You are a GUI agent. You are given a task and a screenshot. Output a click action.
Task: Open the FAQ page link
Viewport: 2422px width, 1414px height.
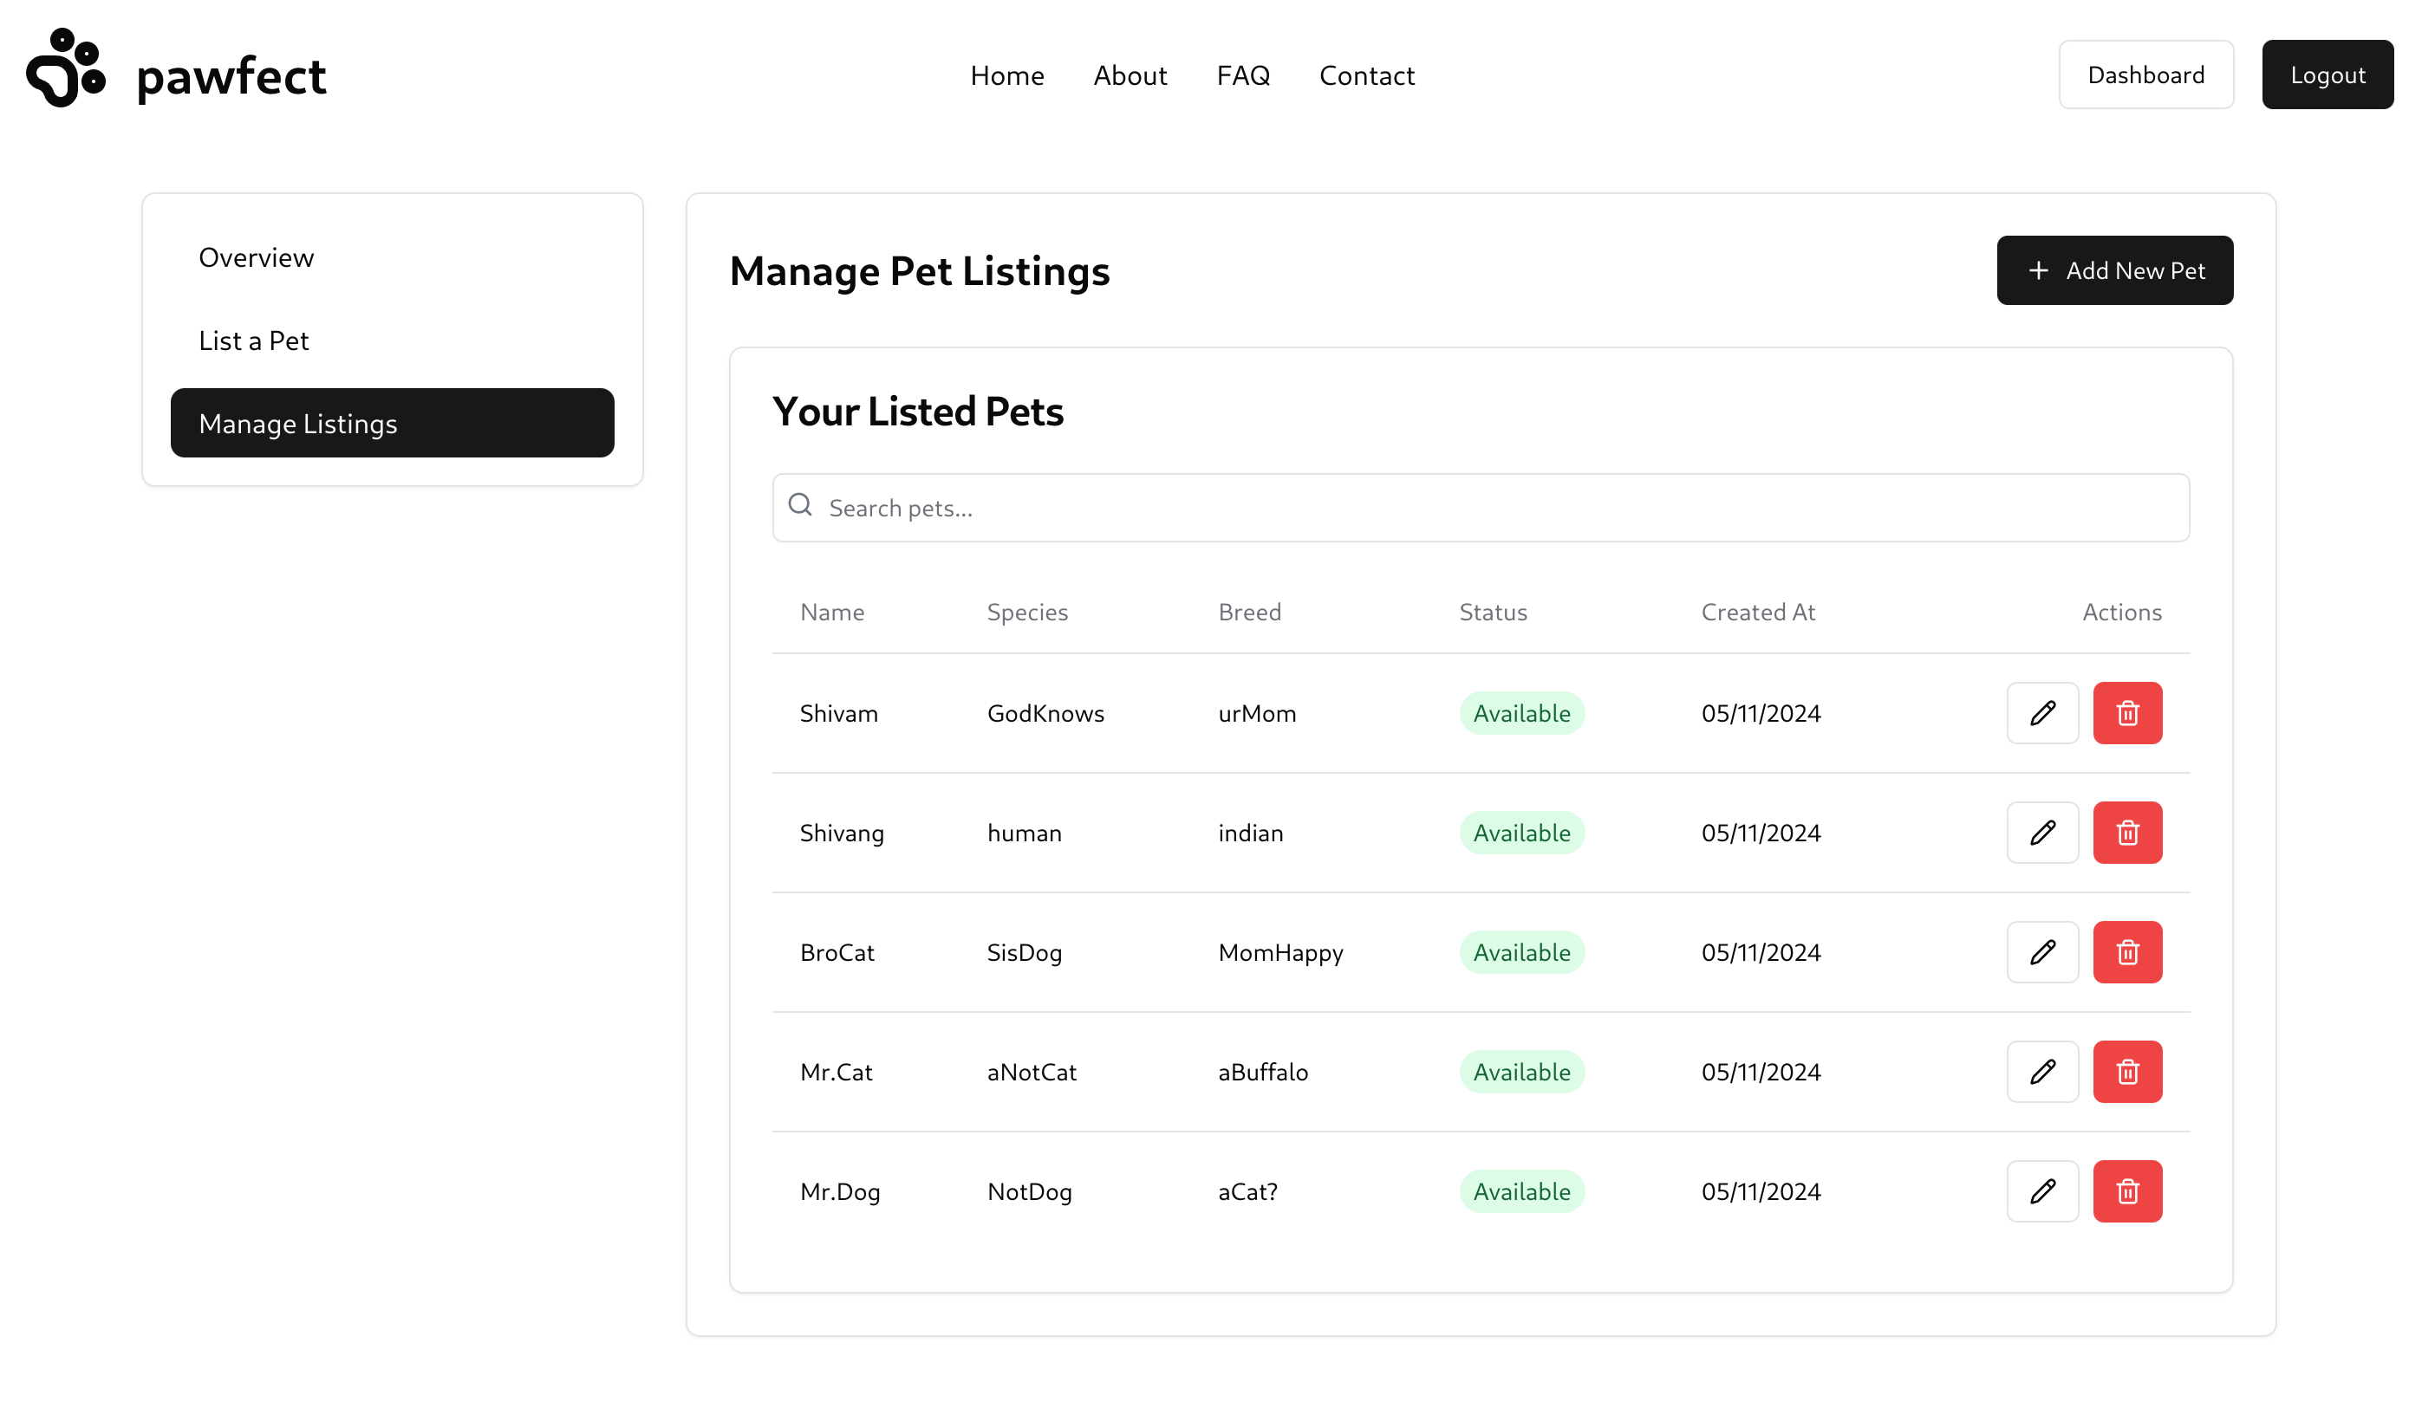coord(1243,75)
